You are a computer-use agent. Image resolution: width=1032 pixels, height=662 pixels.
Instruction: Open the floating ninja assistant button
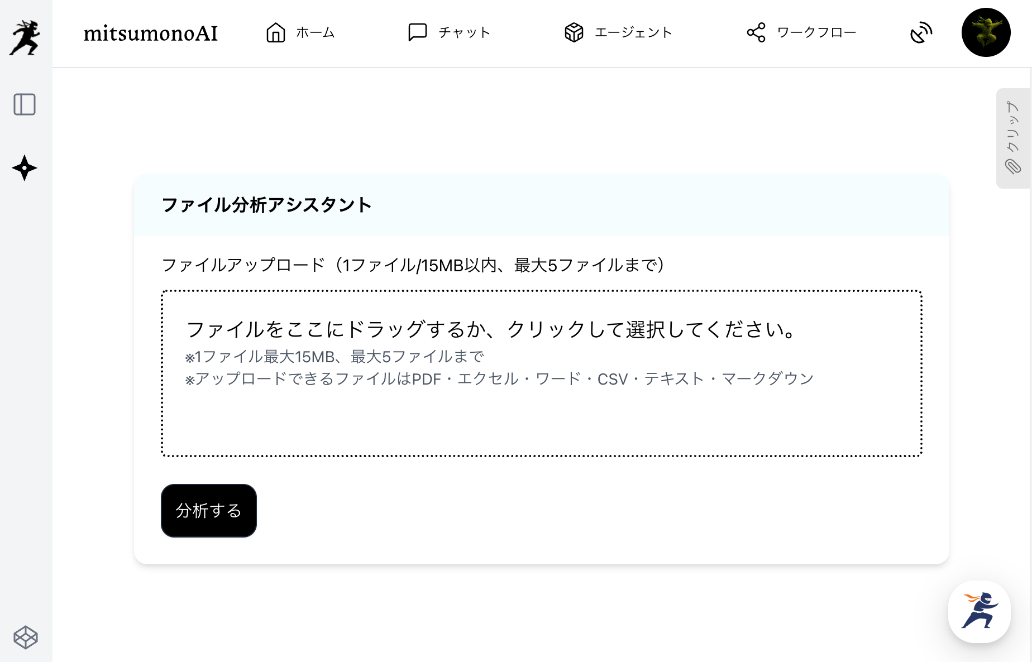pyautogui.click(x=979, y=611)
